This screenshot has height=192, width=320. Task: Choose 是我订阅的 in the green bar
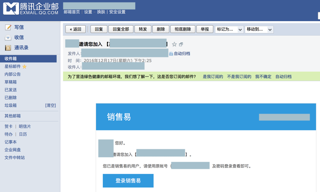(x=213, y=77)
